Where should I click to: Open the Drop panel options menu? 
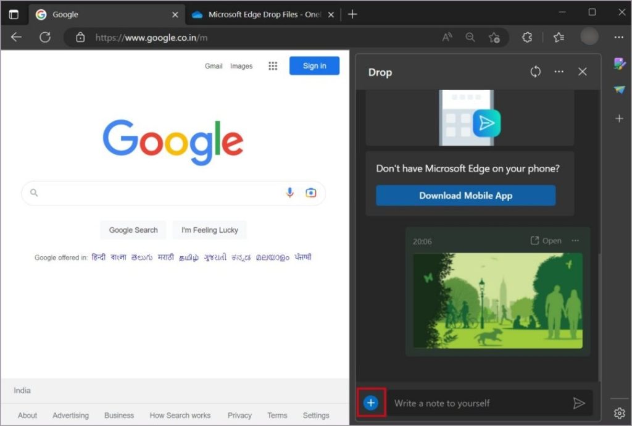559,72
